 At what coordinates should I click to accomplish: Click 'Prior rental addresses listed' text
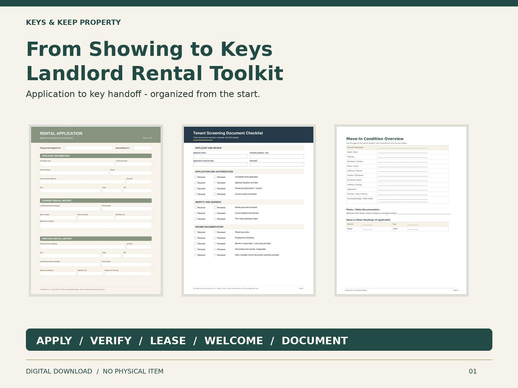click(246, 219)
